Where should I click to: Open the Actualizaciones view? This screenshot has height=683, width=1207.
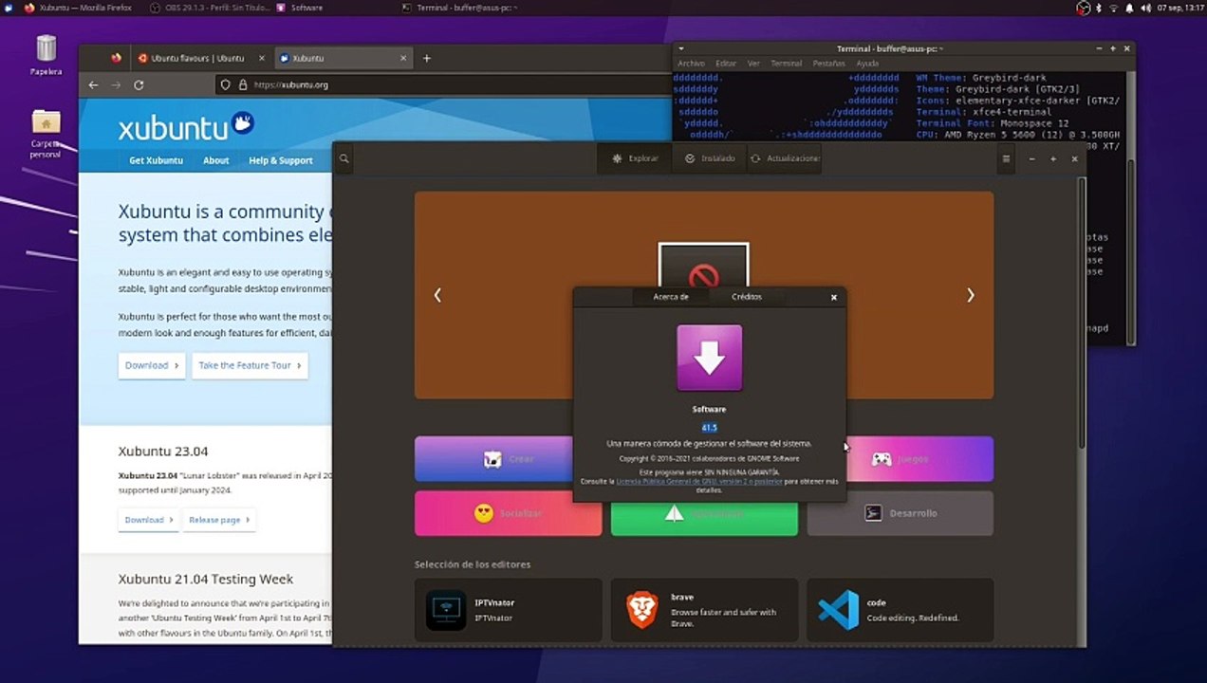(x=784, y=158)
